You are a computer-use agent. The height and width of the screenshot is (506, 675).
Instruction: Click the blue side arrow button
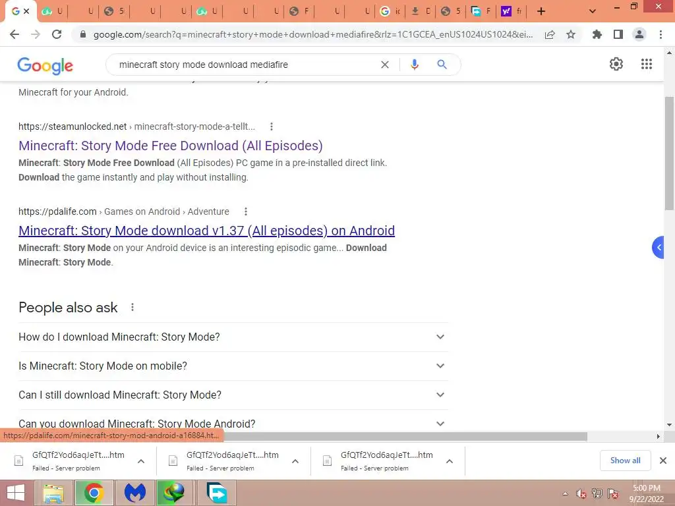(x=659, y=248)
